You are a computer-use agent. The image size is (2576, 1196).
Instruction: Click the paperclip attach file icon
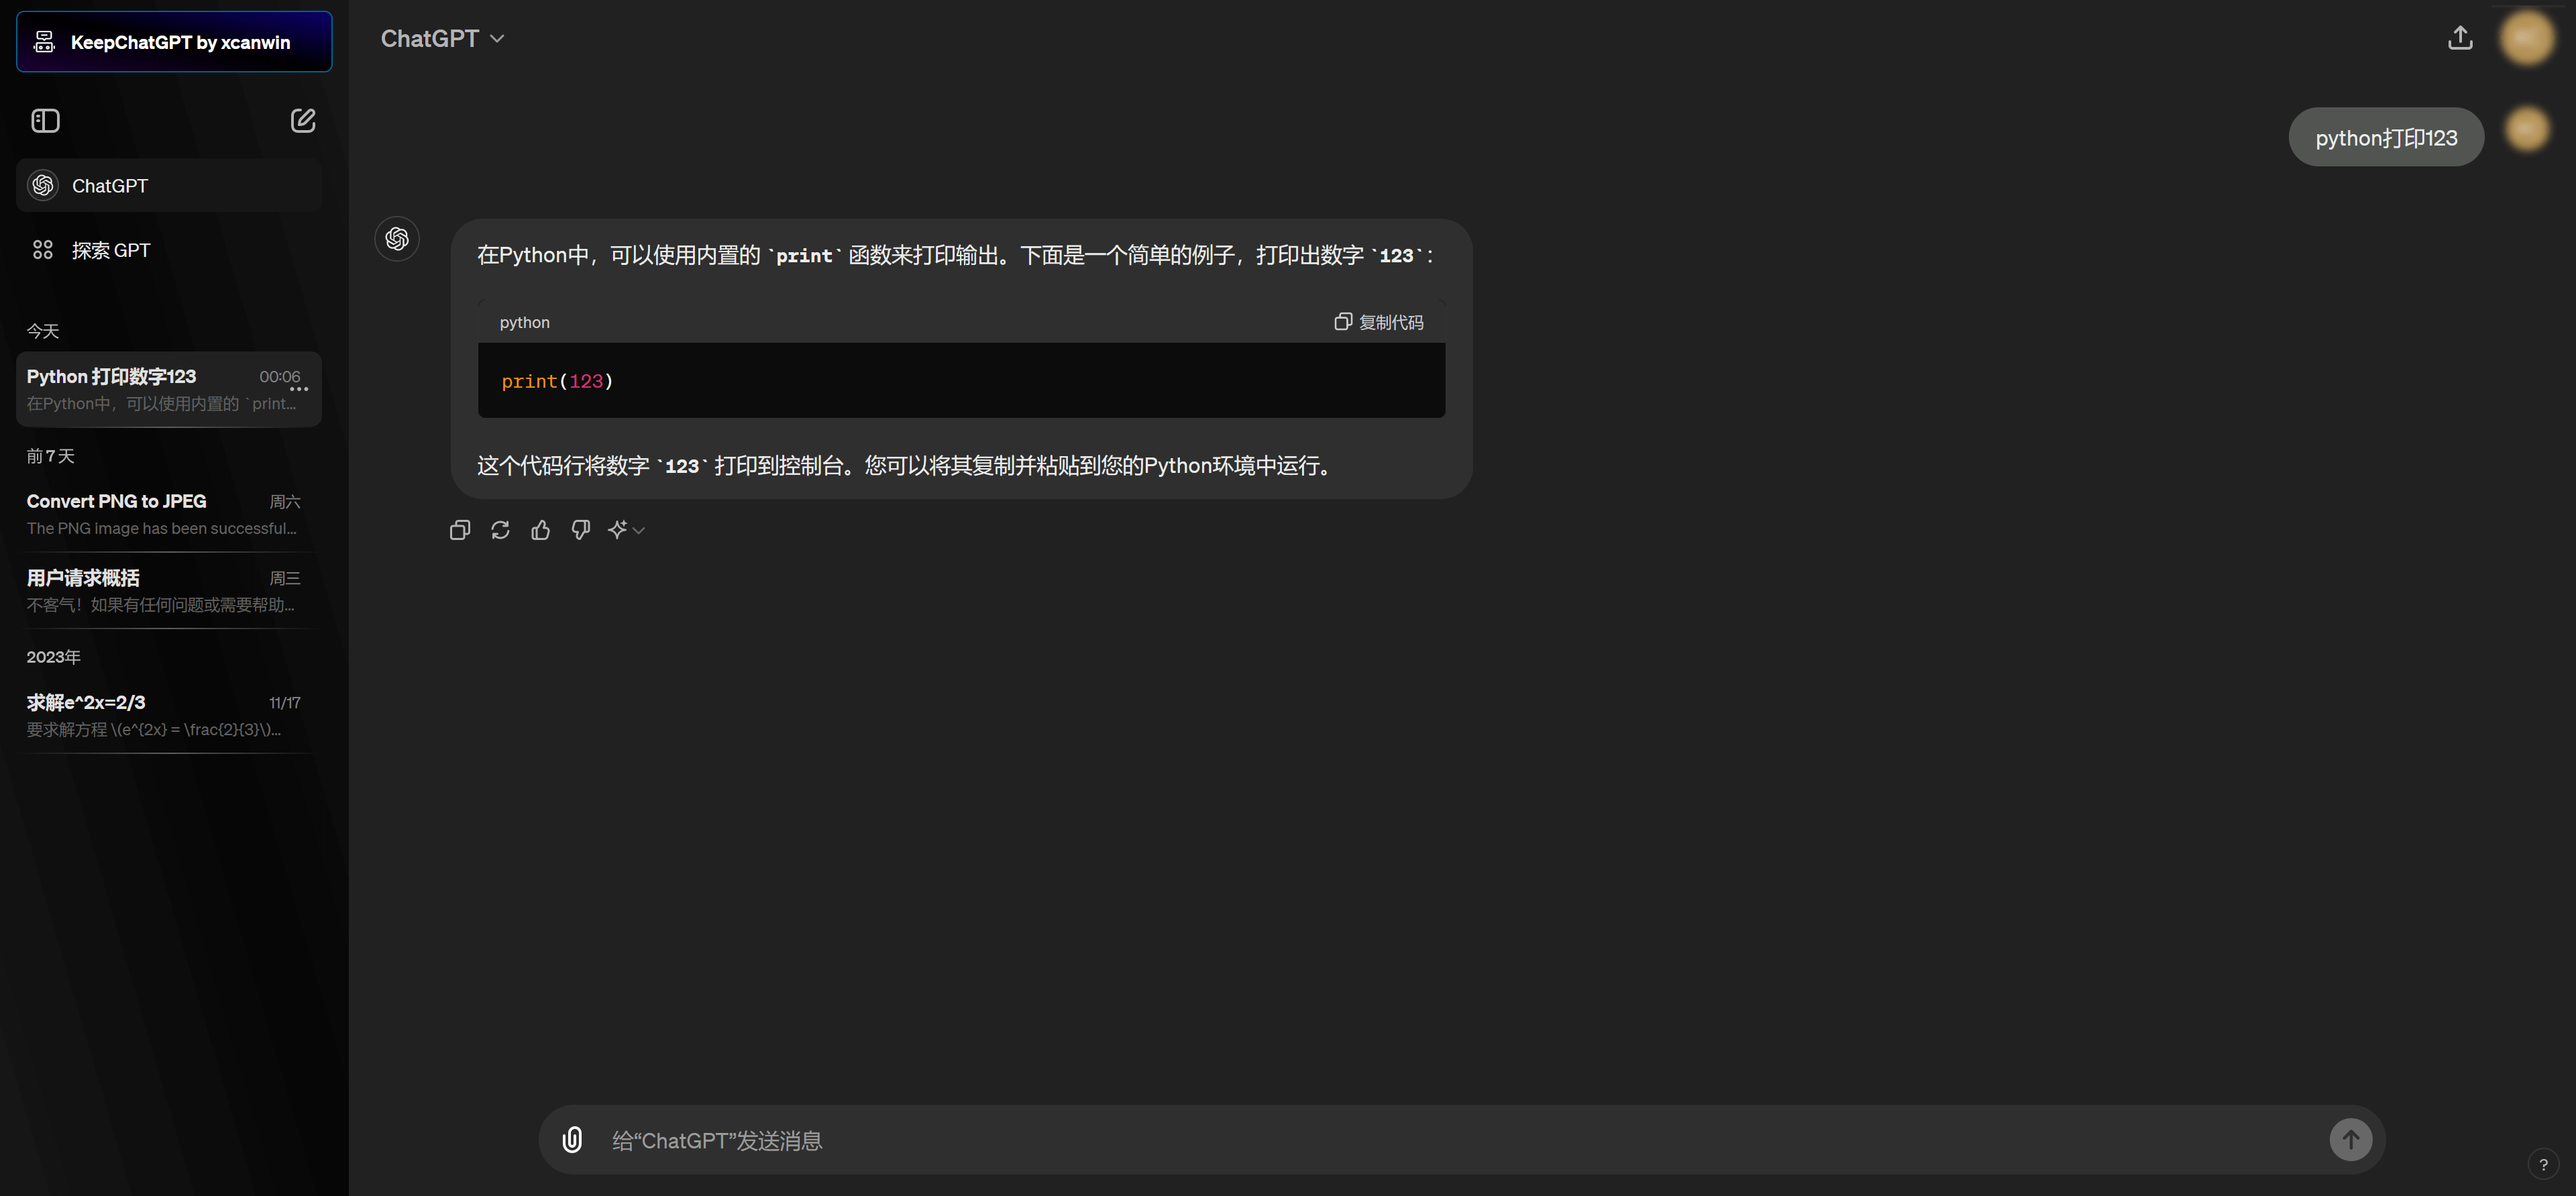(572, 1140)
